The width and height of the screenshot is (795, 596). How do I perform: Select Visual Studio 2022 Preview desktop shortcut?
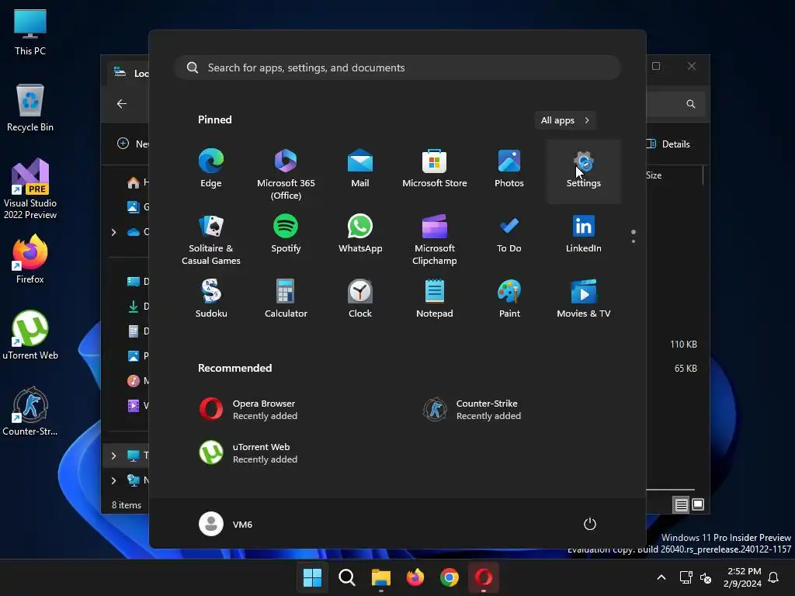click(x=30, y=189)
